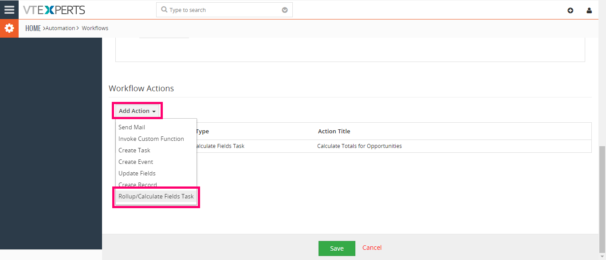Click the search magnifier icon
The height and width of the screenshot is (260, 606).
point(164,9)
